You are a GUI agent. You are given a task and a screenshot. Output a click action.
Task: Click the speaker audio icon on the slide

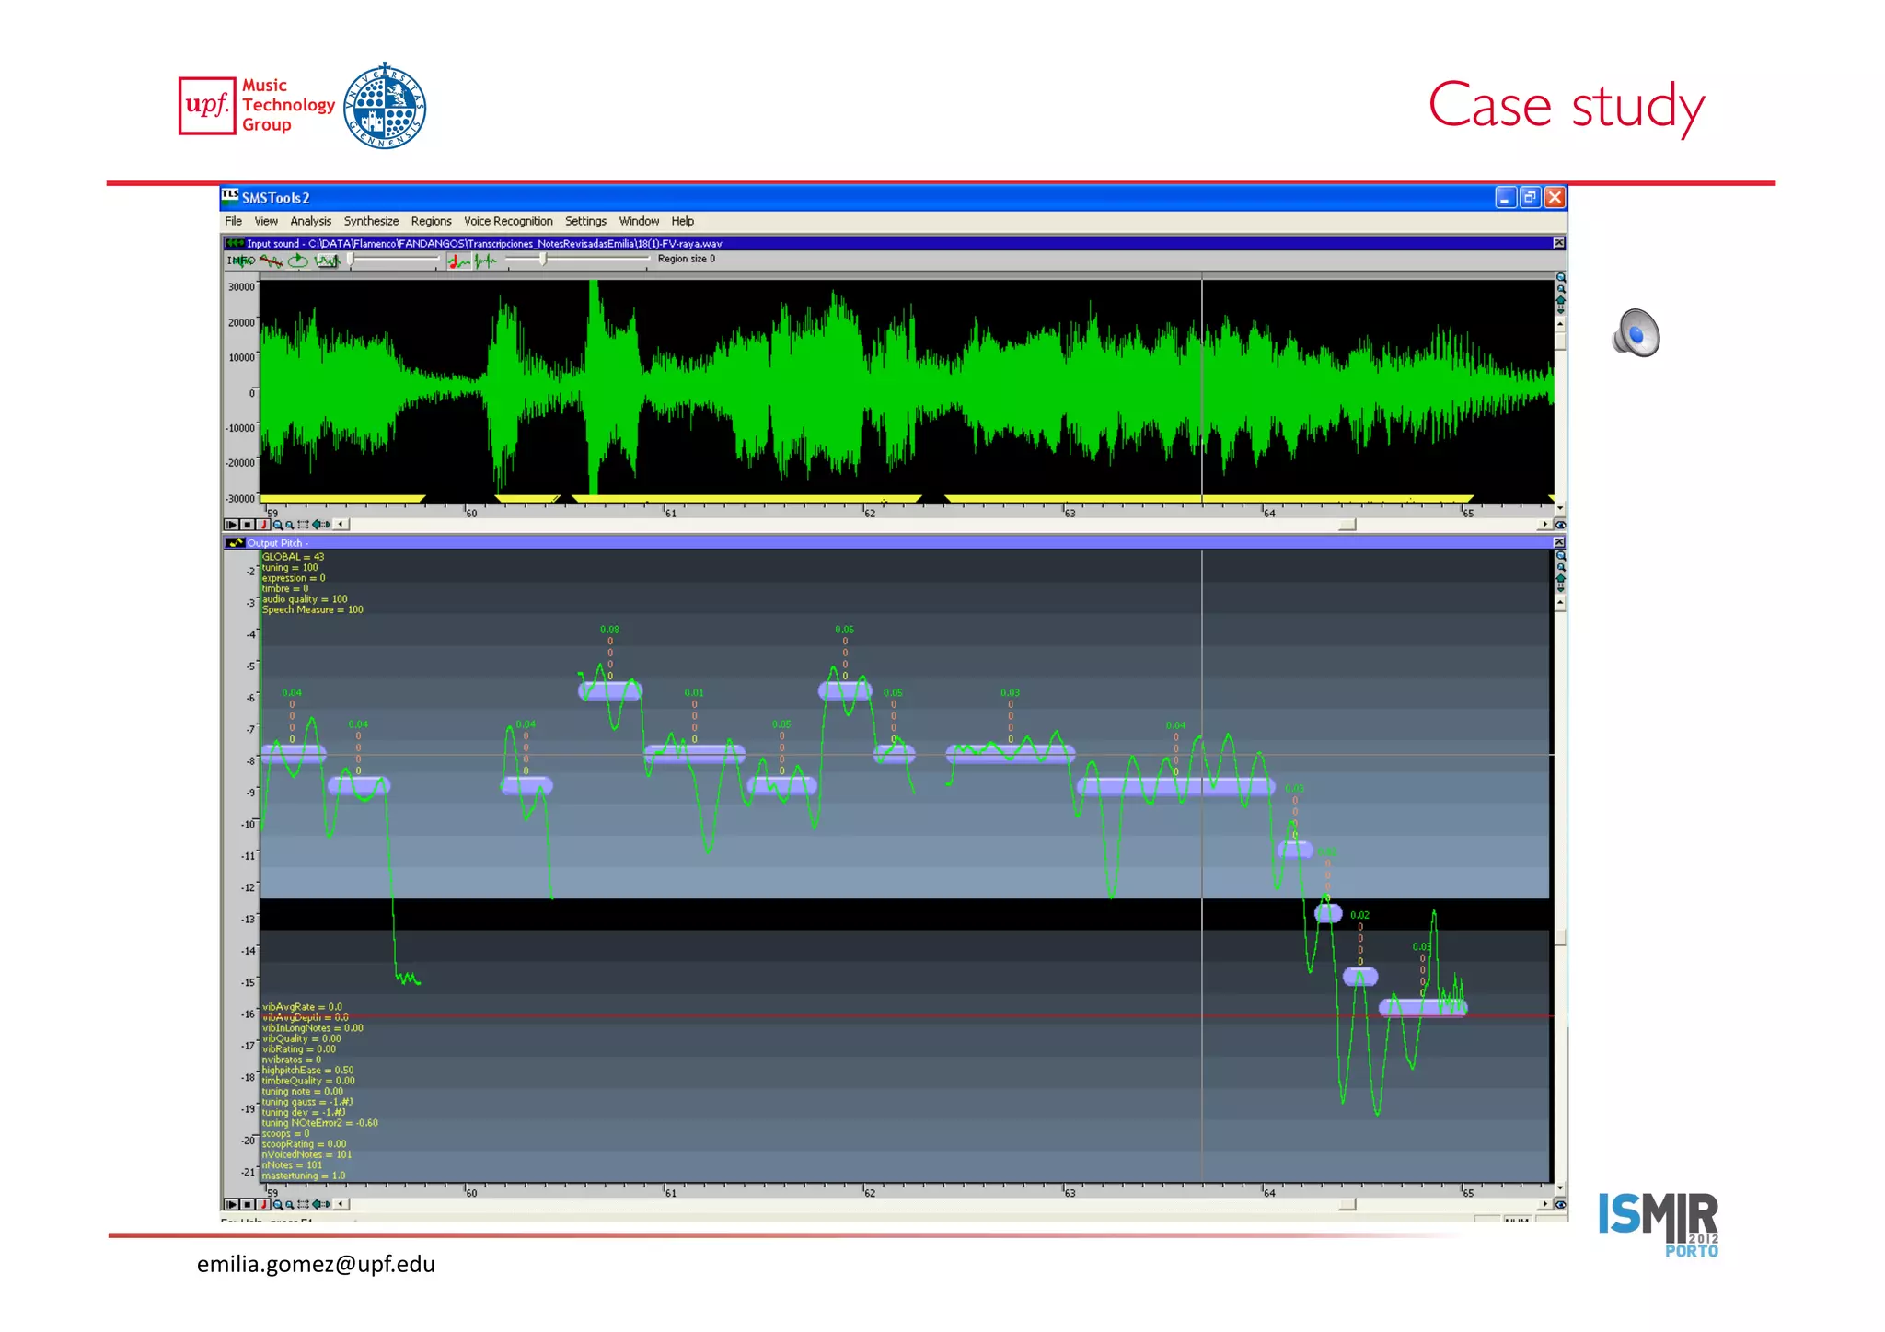1636,332
